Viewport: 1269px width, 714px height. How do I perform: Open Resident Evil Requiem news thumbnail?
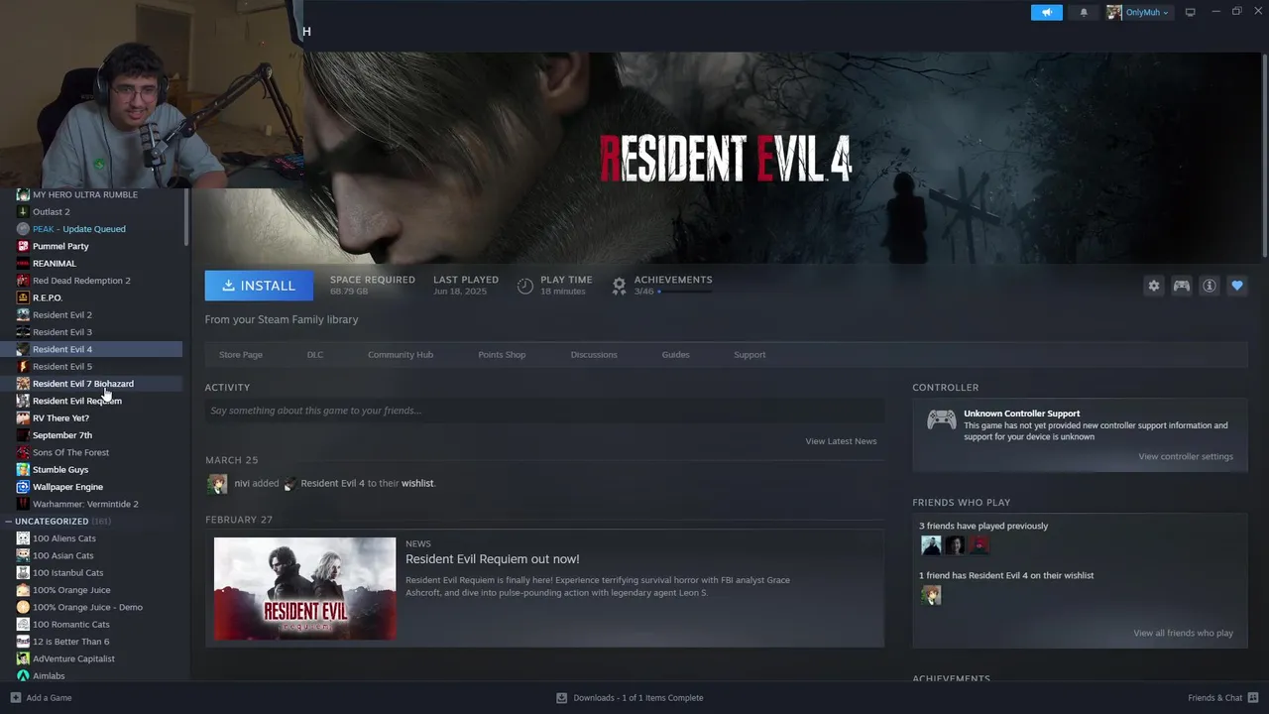point(304,588)
